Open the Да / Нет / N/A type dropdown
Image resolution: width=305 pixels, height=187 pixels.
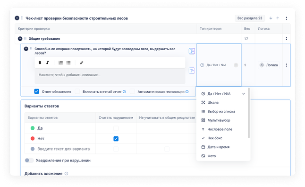pos(219,65)
